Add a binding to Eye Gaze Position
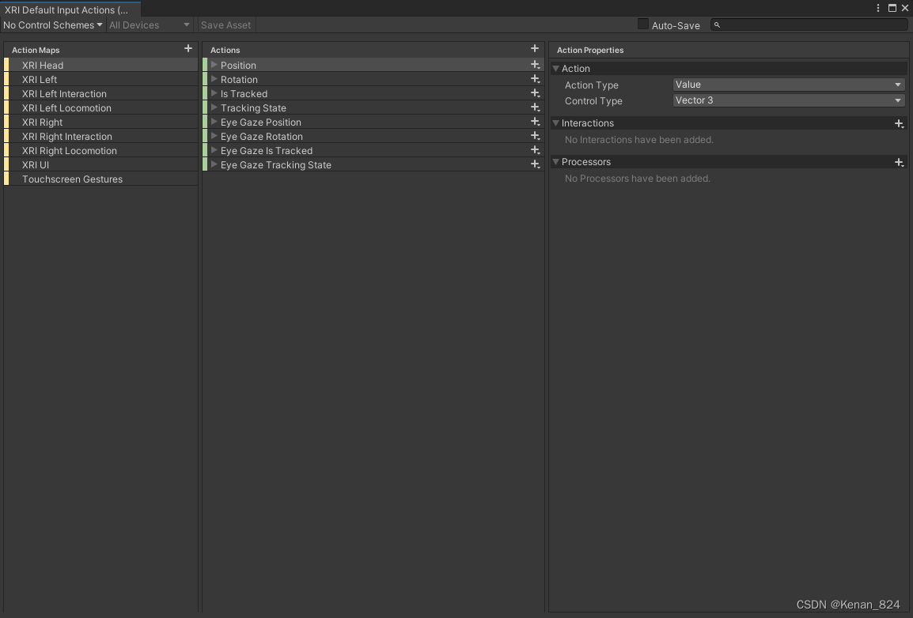Viewport: 913px width, 618px height. tap(535, 122)
